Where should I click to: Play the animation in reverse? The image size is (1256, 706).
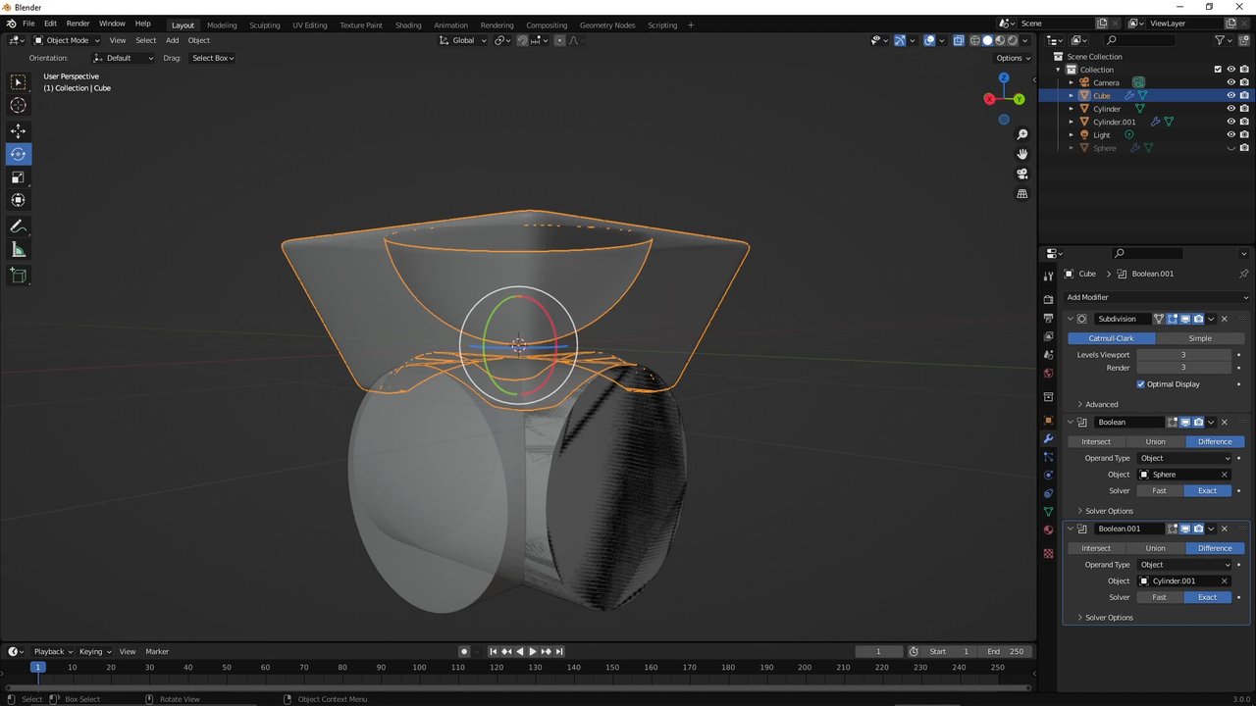coord(520,651)
